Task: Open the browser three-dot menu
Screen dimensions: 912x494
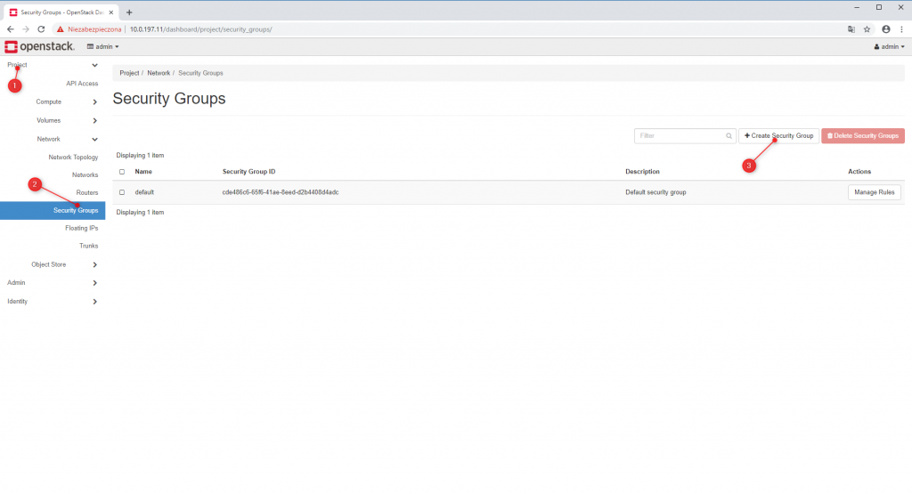Action: (x=901, y=29)
